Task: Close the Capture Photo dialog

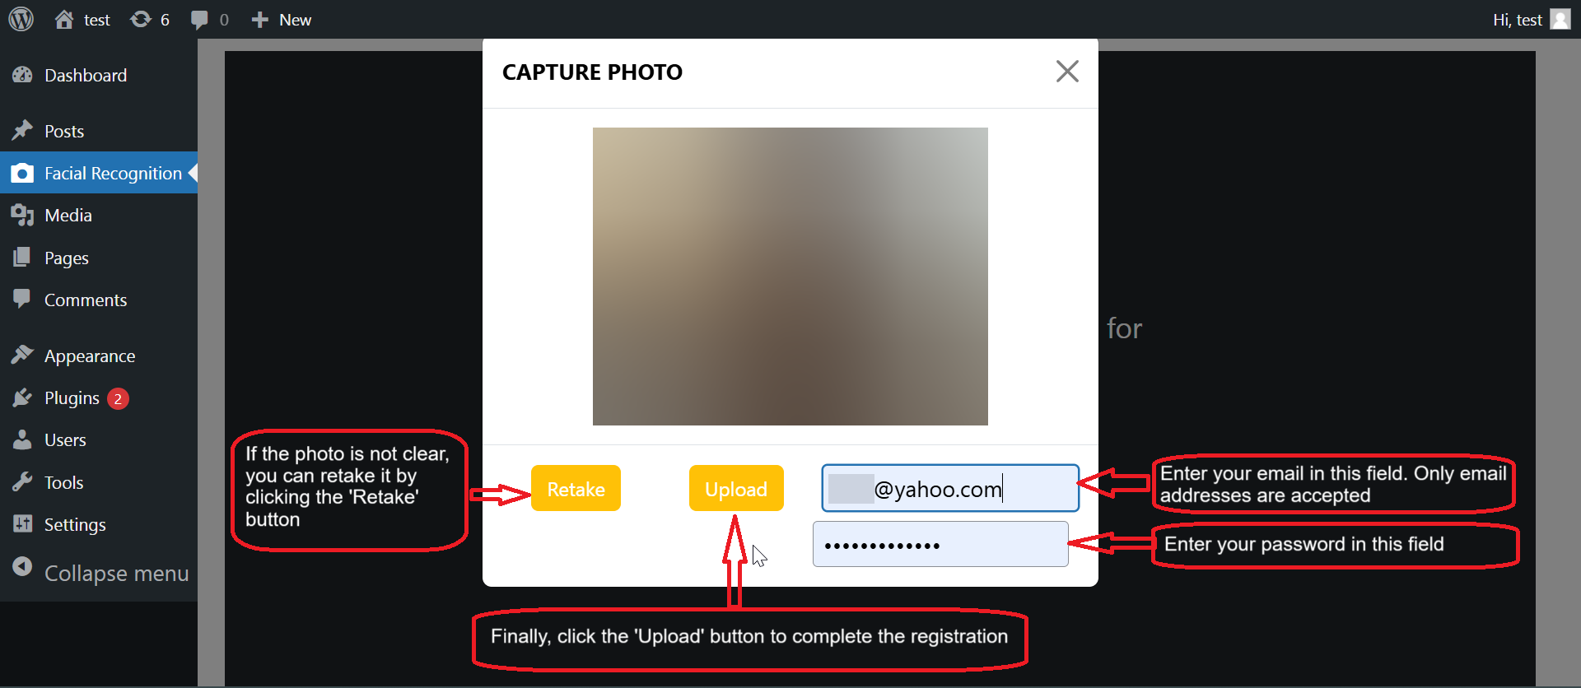Action: [1067, 72]
